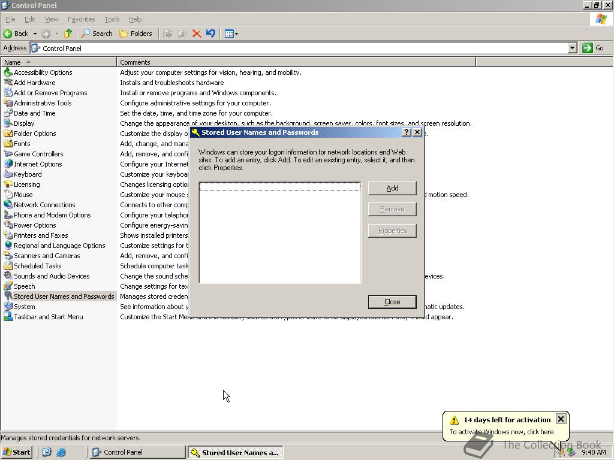614x460 pixels.
Task: Expand the Back history dropdown arrow
Action: [35, 34]
